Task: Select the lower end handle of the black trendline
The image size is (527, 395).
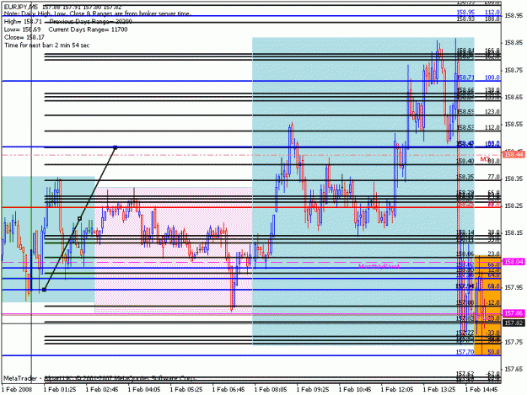Action: pyautogui.click(x=44, y=290)
